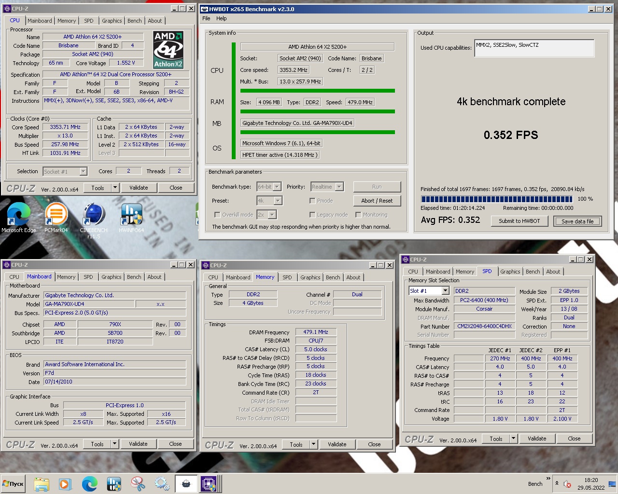Screen dimensions: 618x494
Task: Toggle Overkill mode checkbox
Action: tap(217, 215)
